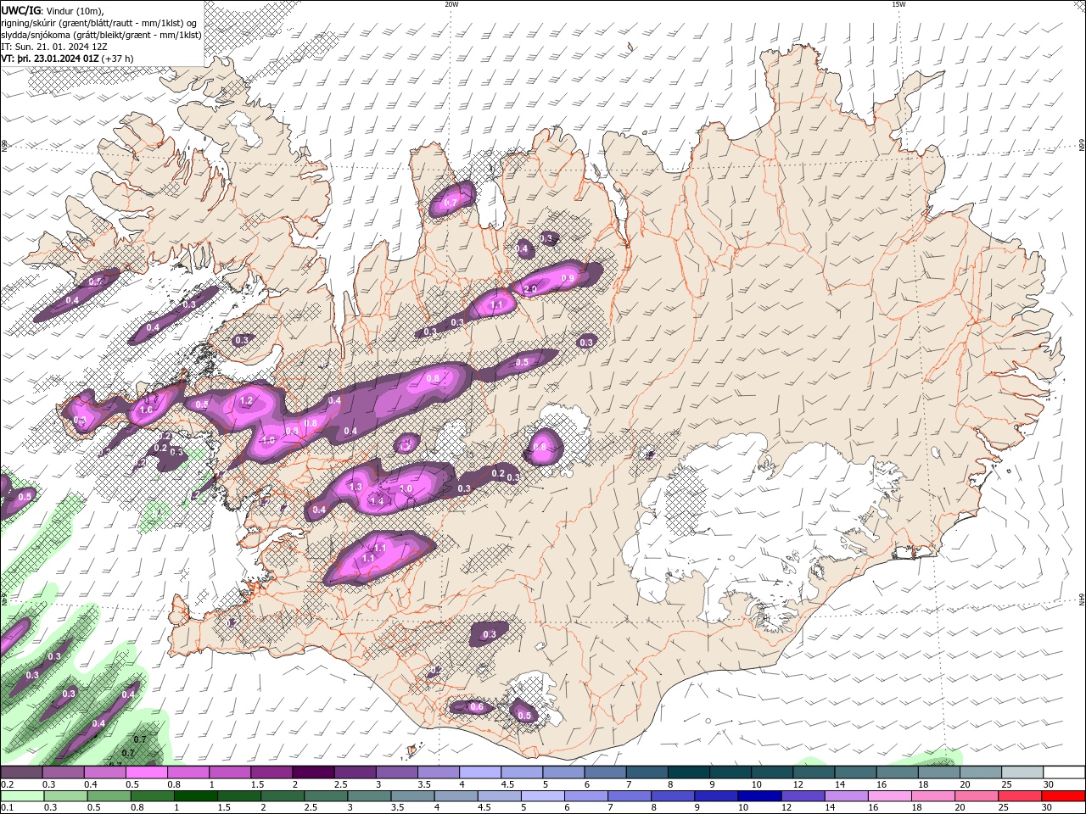The height and width of the screenshot is (814, 1086).
Task: Pick top-row dark teal swatch between 8 and 9
Action: [x=689, y=772]
